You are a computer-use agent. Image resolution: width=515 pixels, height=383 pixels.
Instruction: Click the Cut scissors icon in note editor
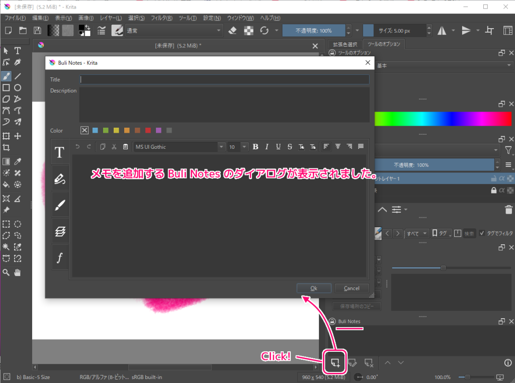(114, 147)
